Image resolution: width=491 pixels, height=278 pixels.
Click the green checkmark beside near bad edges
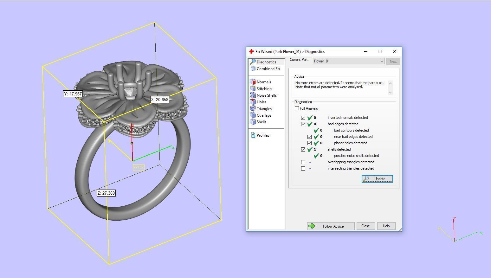[x=316, y=137]
